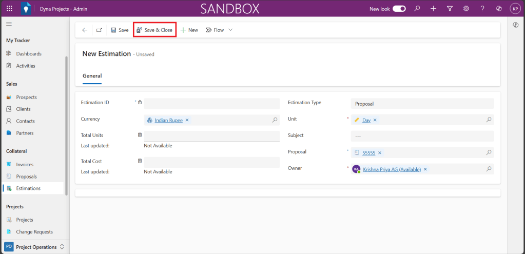525x254 pixels.
Task: Click the Subject input field
Action: pos(422,136)
